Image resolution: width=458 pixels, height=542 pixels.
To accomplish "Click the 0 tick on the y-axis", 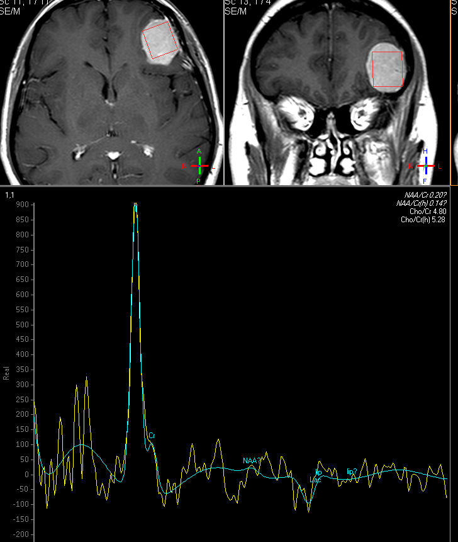I will 27,475.
